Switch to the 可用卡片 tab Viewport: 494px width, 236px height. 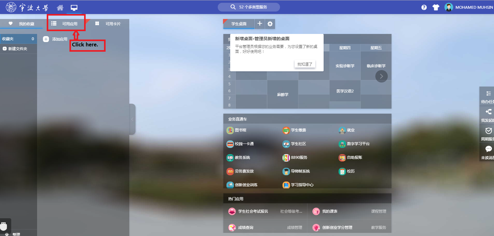(108, 24)
